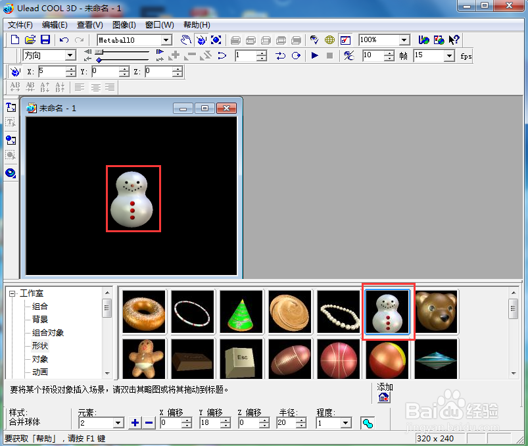Screen dimensions: 528x446
Task: Click the Insert graphic tool in left sidebar
Action: (x=11, y=140)
